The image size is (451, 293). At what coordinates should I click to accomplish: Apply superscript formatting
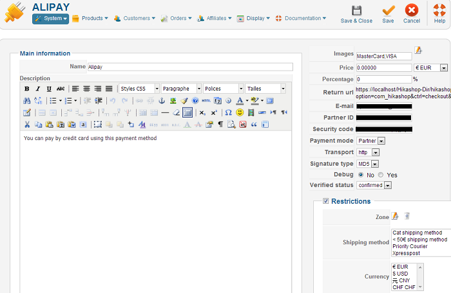(x=214, y=112)
